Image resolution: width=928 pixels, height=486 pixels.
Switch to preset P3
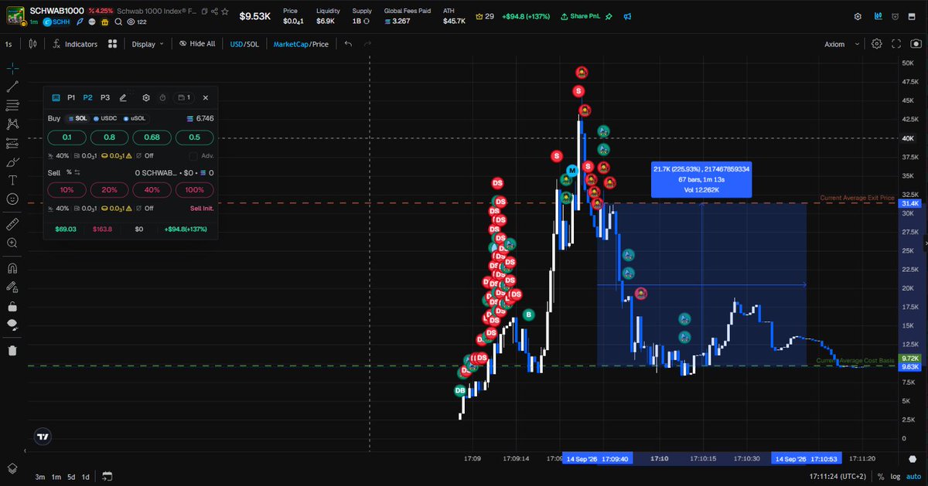pyautogui.click(x=105, y=98)
